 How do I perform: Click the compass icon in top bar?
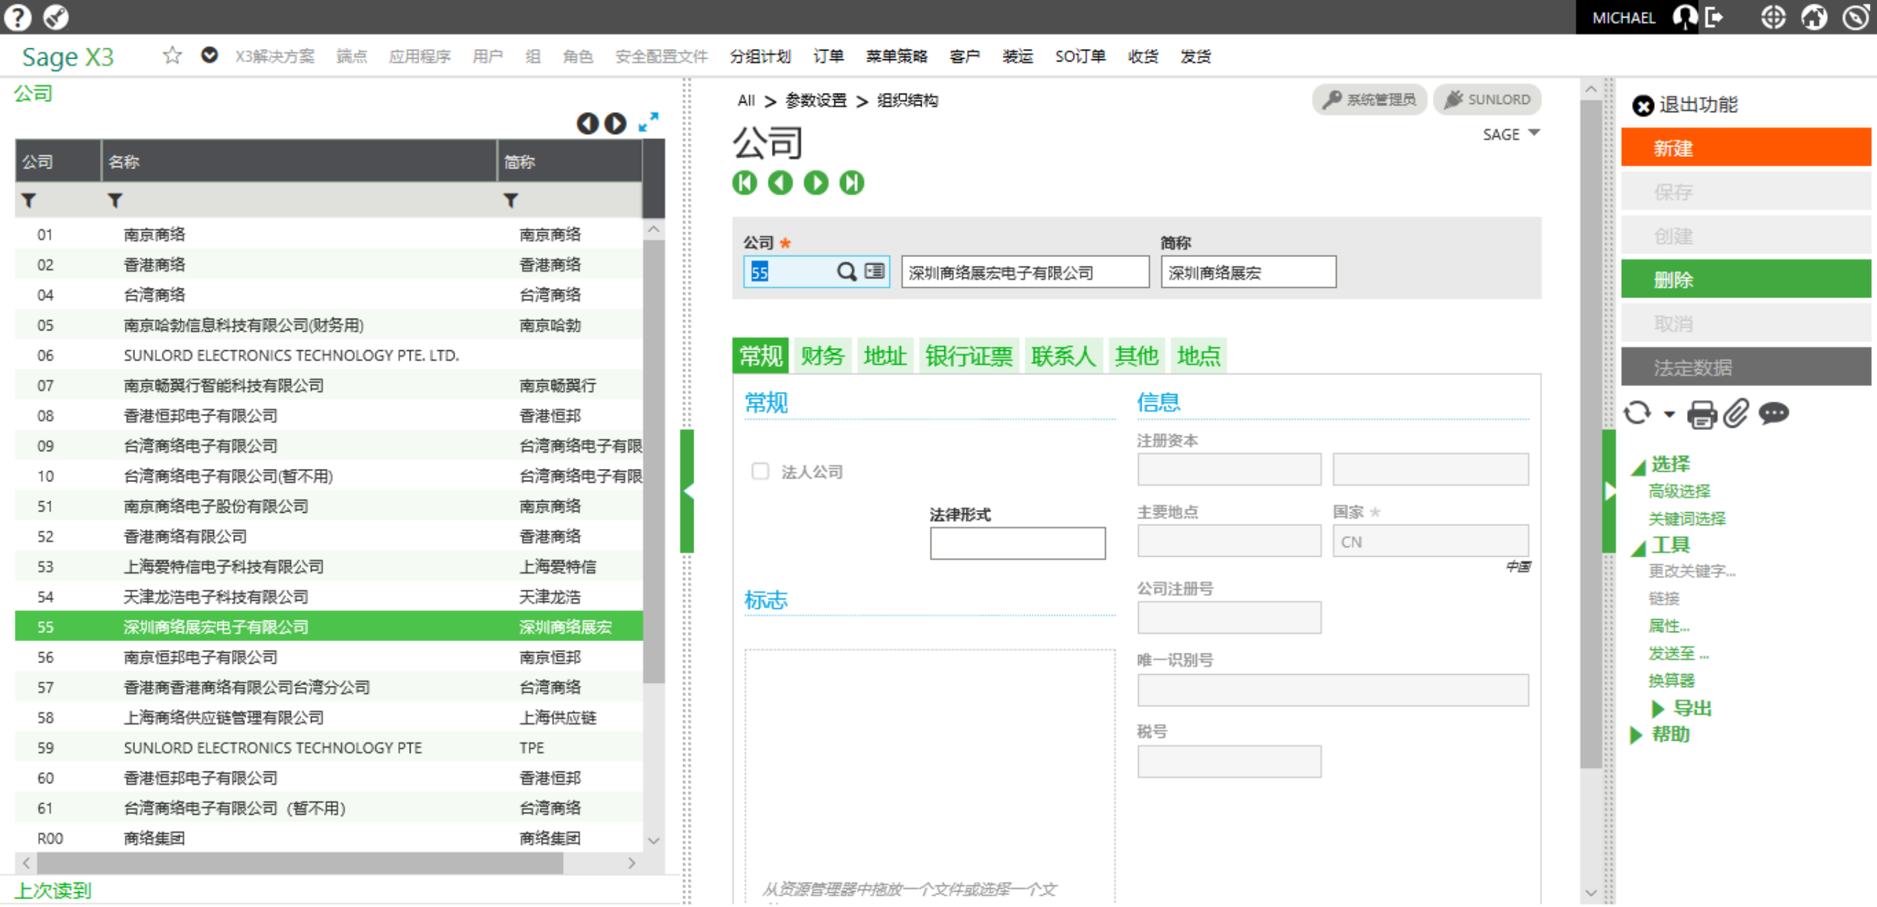point(56,16)
